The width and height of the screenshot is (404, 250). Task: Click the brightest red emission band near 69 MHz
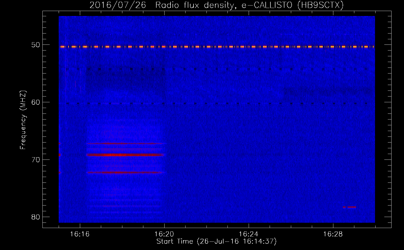[x=125, y=155]
